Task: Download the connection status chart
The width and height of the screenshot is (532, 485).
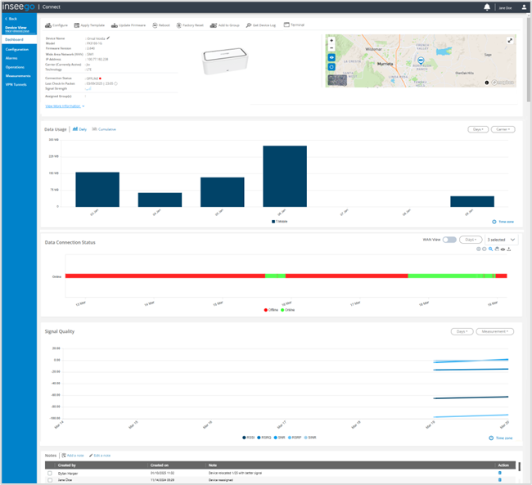Action: (x=508, y=249)
